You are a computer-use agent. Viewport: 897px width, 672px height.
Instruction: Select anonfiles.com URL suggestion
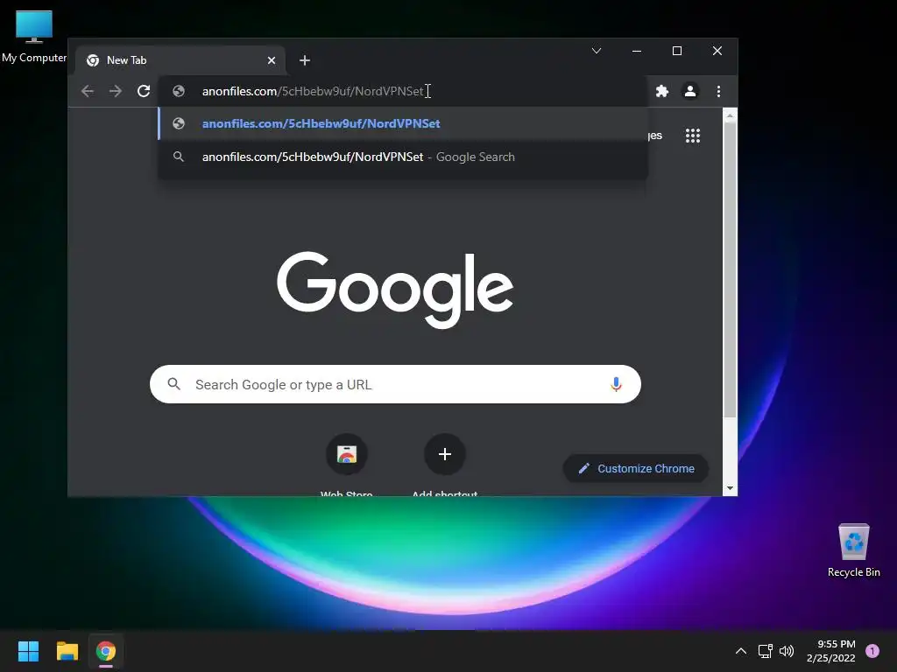[403, 123]
